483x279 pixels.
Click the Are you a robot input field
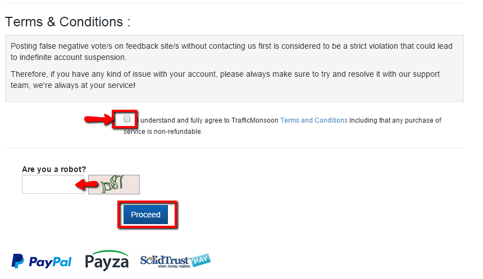[x=53, y=184]
